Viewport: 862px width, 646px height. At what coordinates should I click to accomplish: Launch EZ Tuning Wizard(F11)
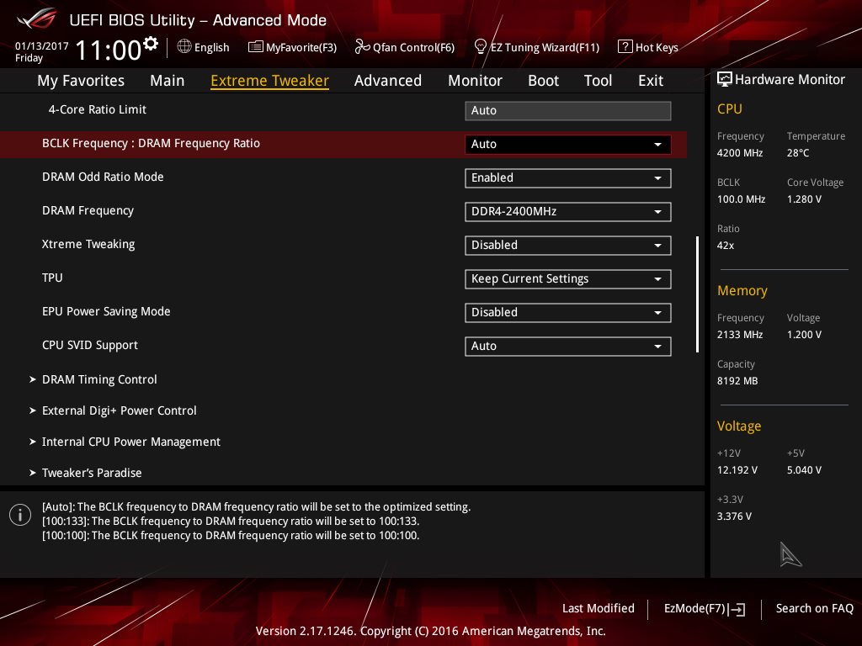(536, 47)
